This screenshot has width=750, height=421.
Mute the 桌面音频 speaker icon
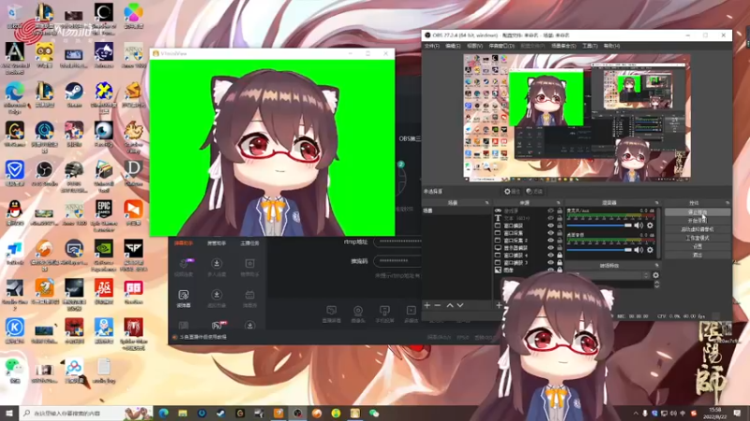click(x=638, y=250)
